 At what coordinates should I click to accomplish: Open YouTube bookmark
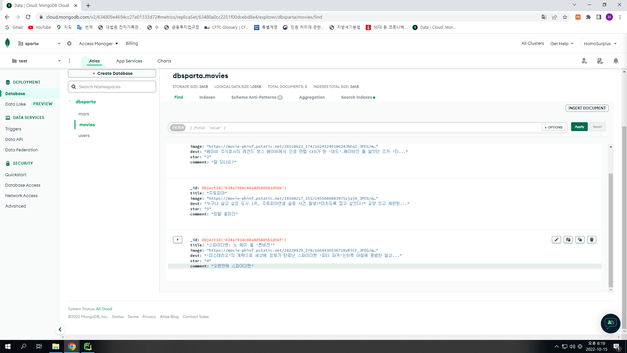click(x=40, y=27)
